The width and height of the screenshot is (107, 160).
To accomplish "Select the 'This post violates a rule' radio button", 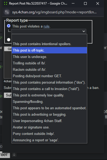I will pos(9,26).
